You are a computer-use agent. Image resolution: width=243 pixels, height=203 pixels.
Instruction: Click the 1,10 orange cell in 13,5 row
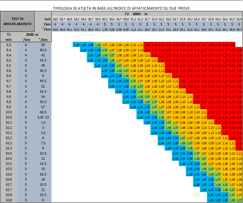click(239, 164)
